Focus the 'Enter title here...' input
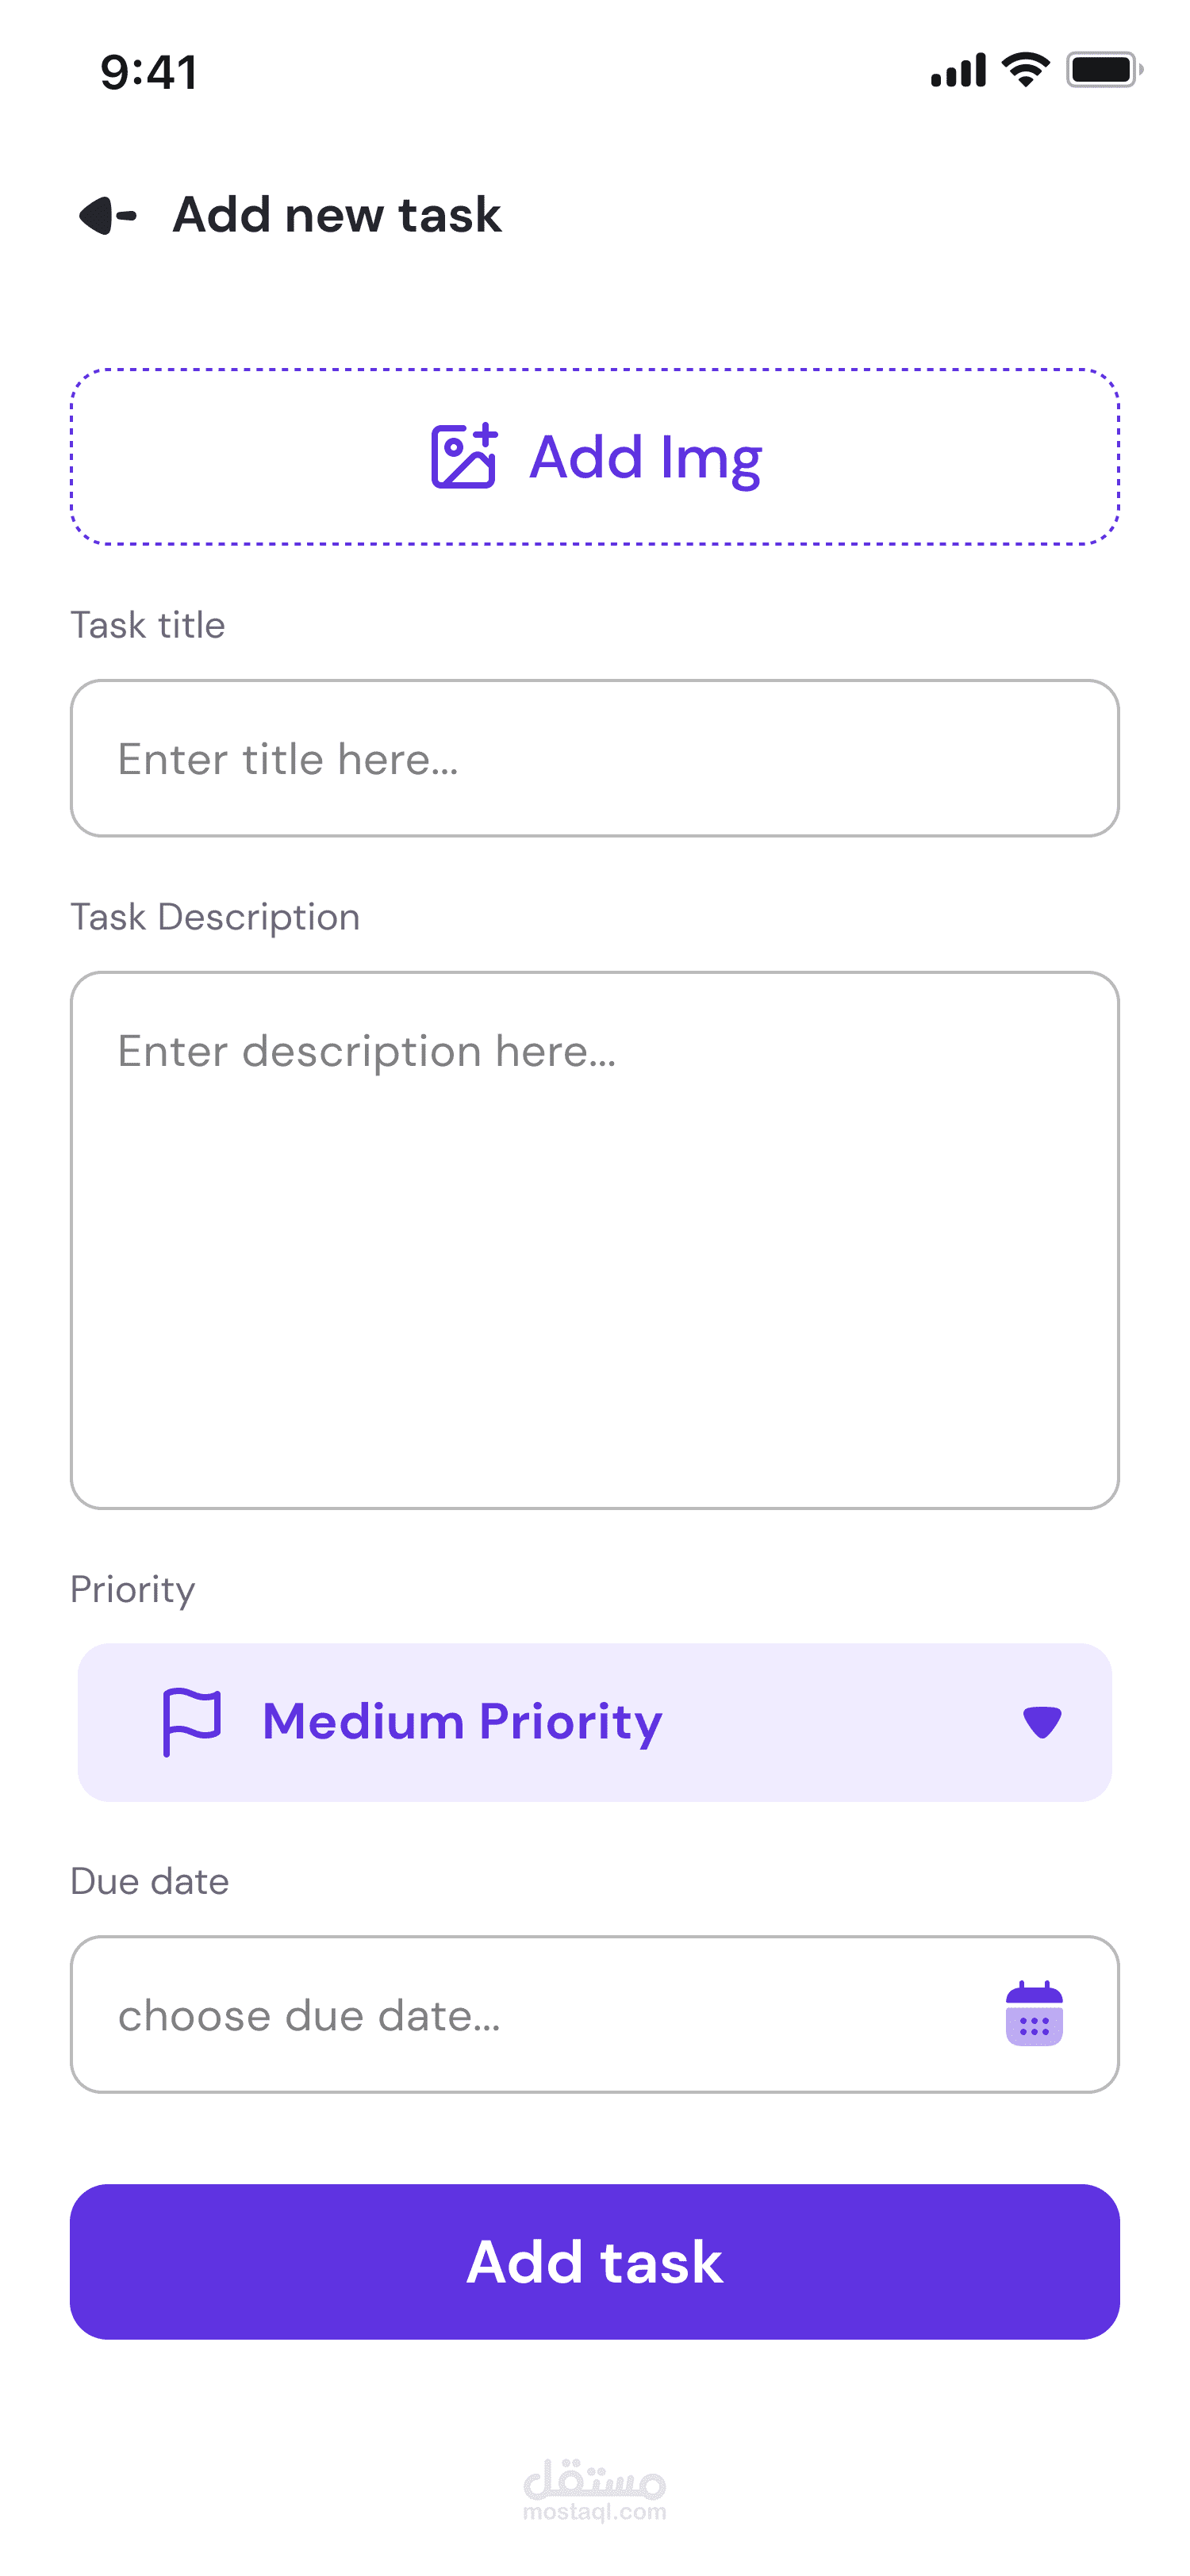Screen dimensions: 1190x2576 coord(594,759)
